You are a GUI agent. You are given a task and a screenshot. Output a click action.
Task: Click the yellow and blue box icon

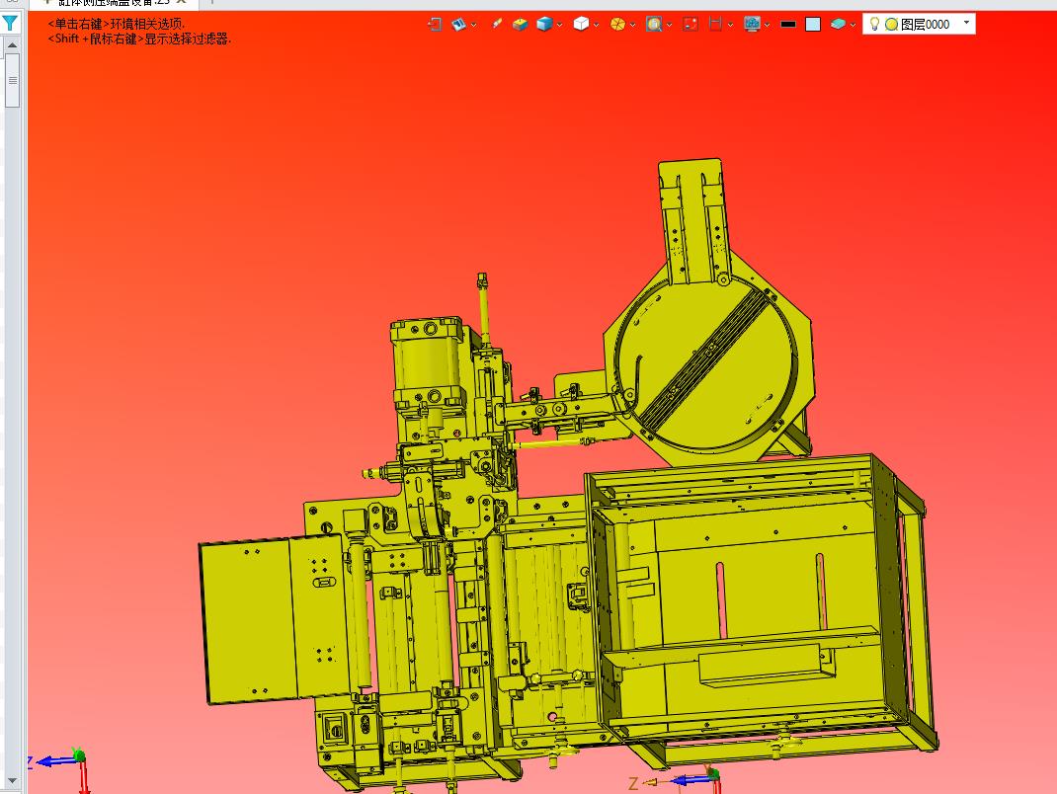521,24
